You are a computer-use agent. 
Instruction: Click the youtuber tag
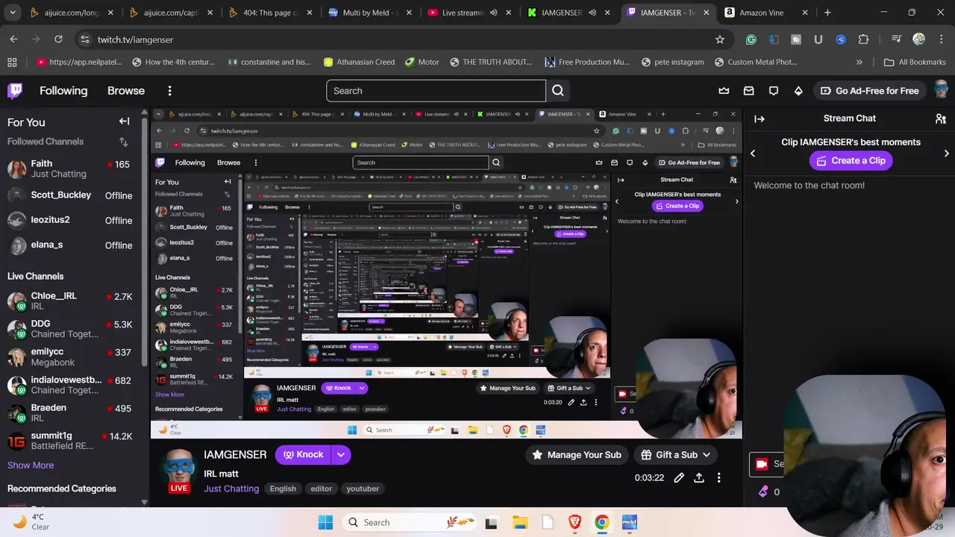coord(363,489)
